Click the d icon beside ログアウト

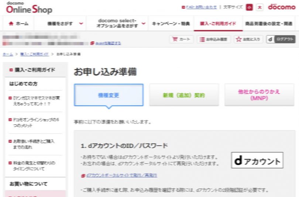point(270,39)
